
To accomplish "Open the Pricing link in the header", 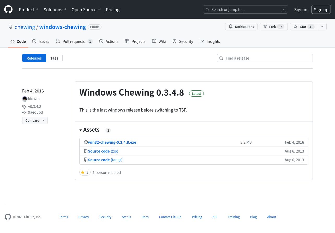I will click(113, 10).
